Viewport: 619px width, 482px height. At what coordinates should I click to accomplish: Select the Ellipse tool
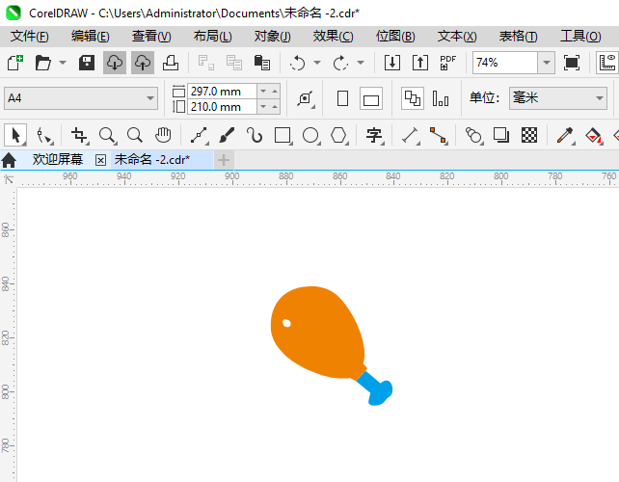coord(310,135)
